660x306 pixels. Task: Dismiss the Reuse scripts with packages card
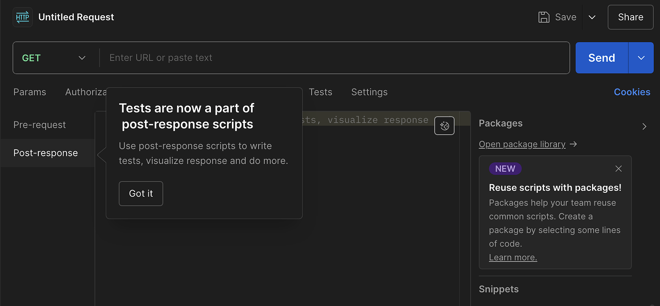click(x=618, y=168)
